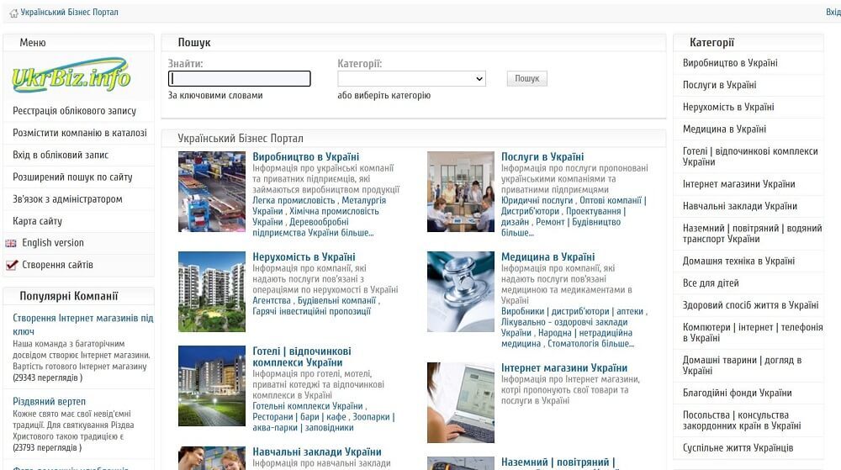The height and width of the screenshot is (470, 841).
Task: Click the Український Бізнес Портал header link
Action: tap(69, 13)
